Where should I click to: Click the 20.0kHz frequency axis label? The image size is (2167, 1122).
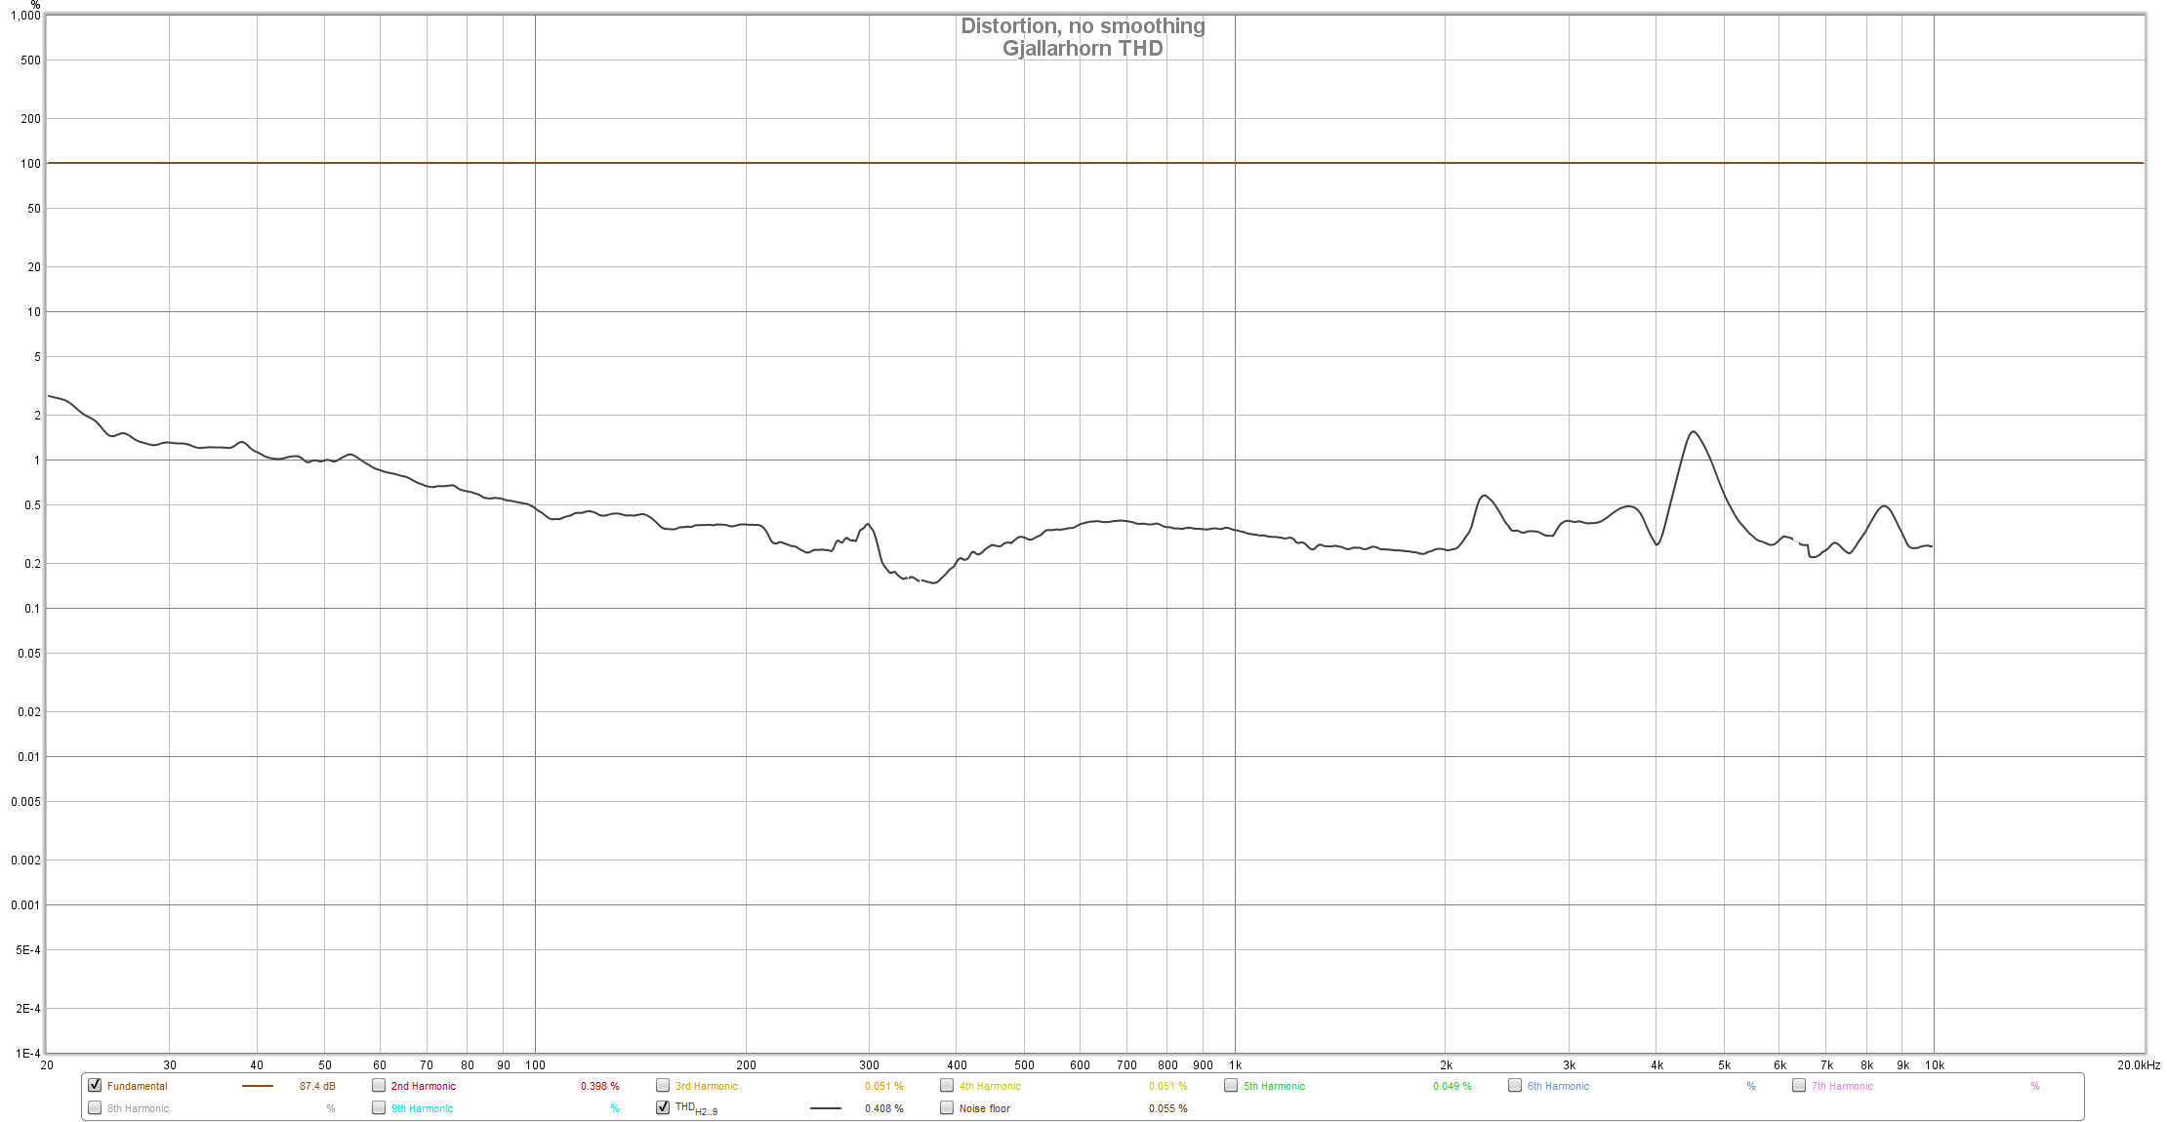(x=2138, y=1064)
